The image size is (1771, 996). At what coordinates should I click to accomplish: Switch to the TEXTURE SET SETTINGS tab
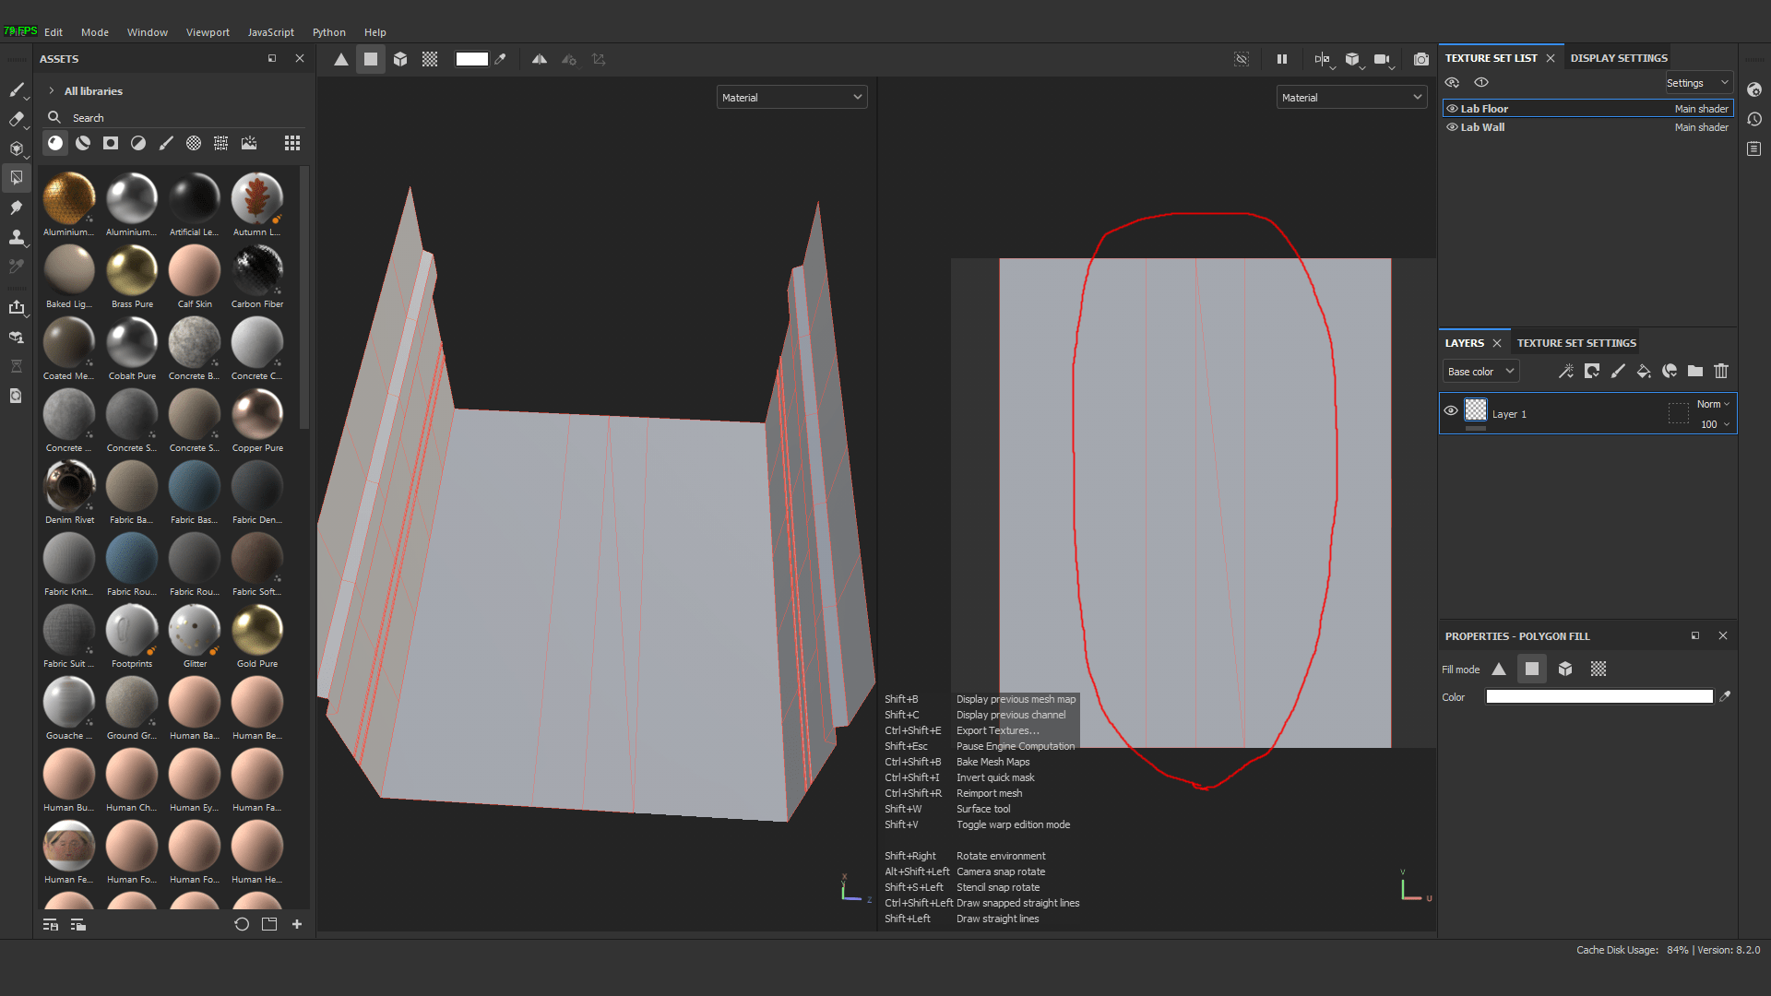[x=1575, y=342]
